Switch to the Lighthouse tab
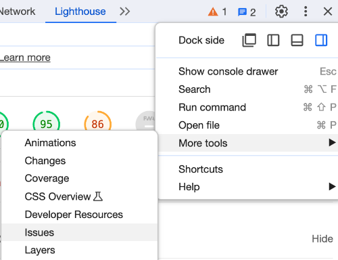Viewport: 338px width, 260px height. click(x=80, y=12)
